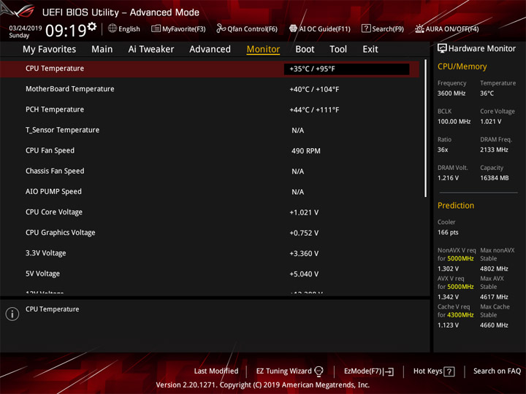Click Last Modified in the footer

tap(216, 371)
